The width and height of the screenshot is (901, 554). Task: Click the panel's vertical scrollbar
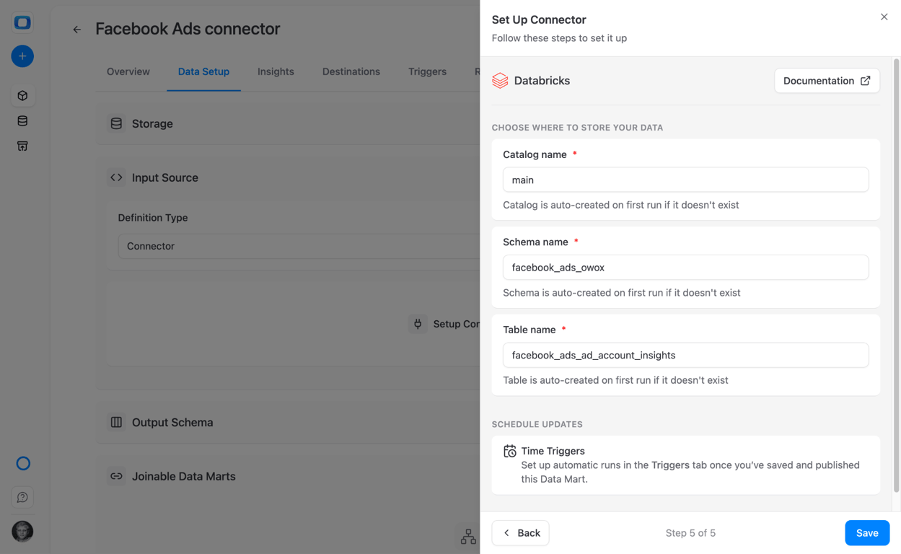pyautogui.click(x=897, y=274)
